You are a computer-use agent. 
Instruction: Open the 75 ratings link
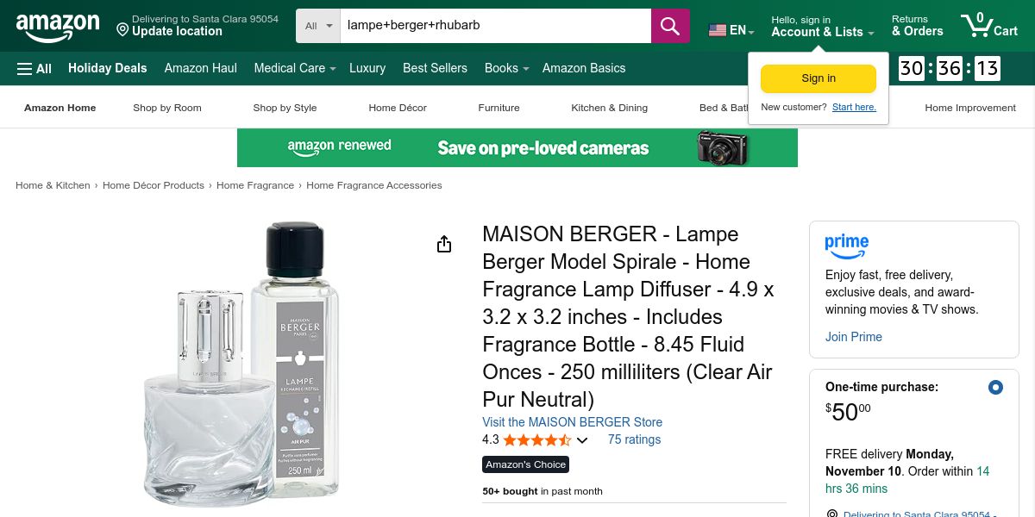(x=634, y=439)
